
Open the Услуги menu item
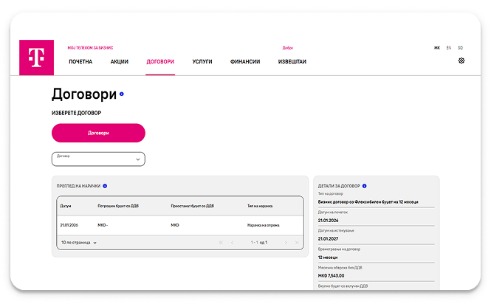[x=202, y=62]
